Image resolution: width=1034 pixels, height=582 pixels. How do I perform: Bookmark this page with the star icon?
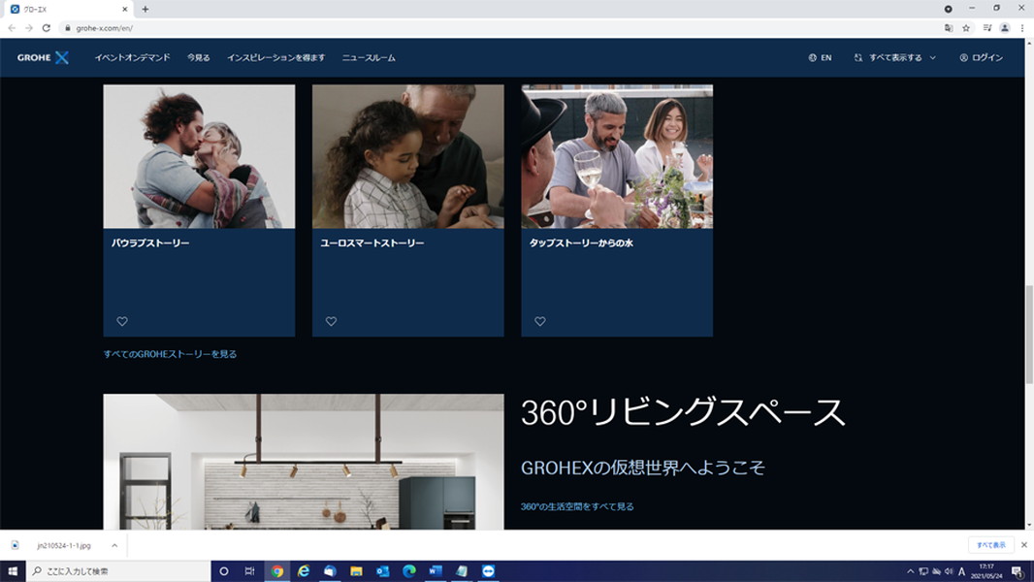click(966, 28)
